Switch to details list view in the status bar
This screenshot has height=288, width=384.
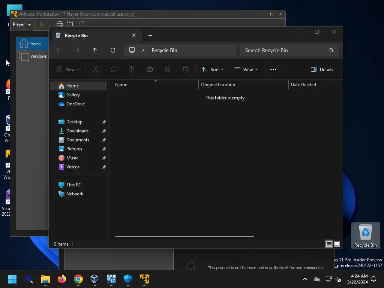coord(329,244)
